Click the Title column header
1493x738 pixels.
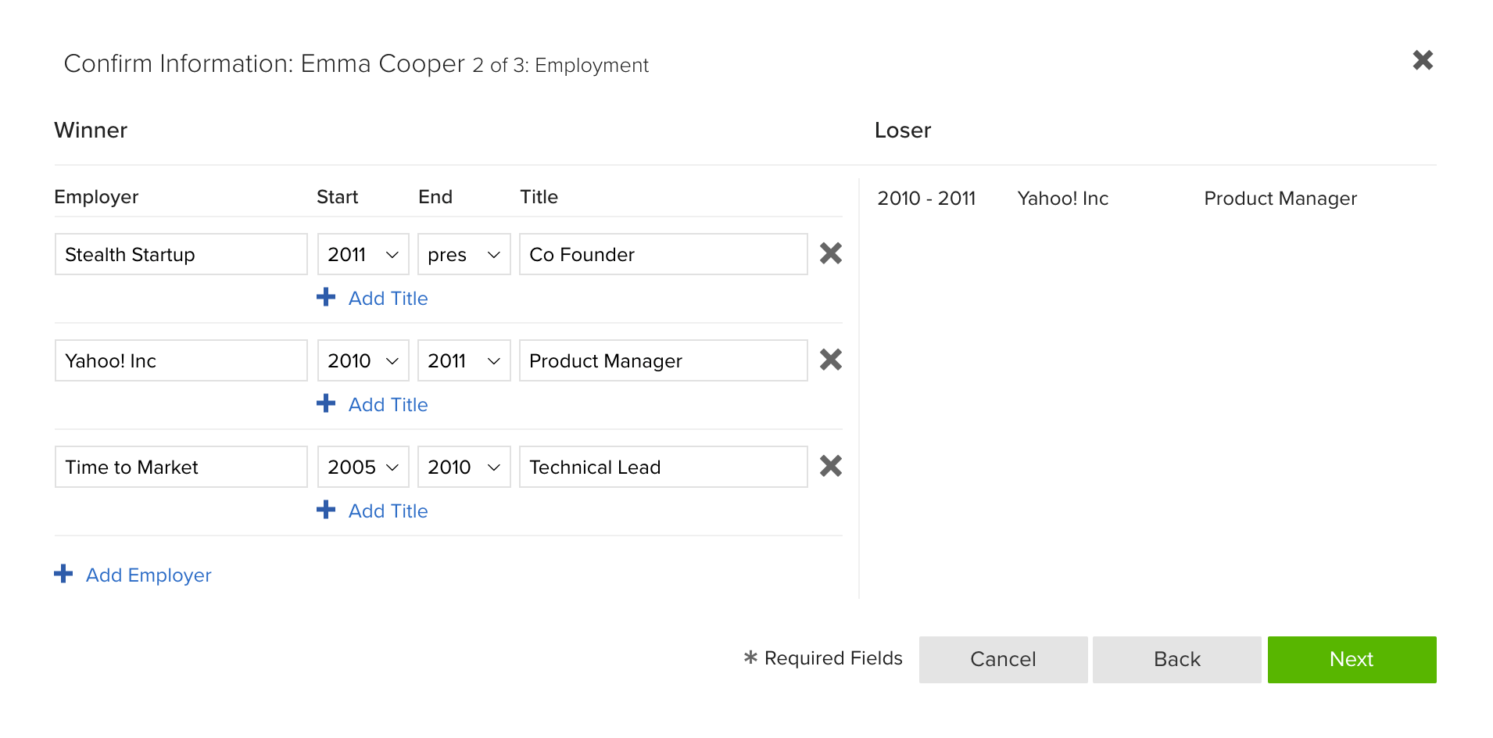(x=539, y=197)
